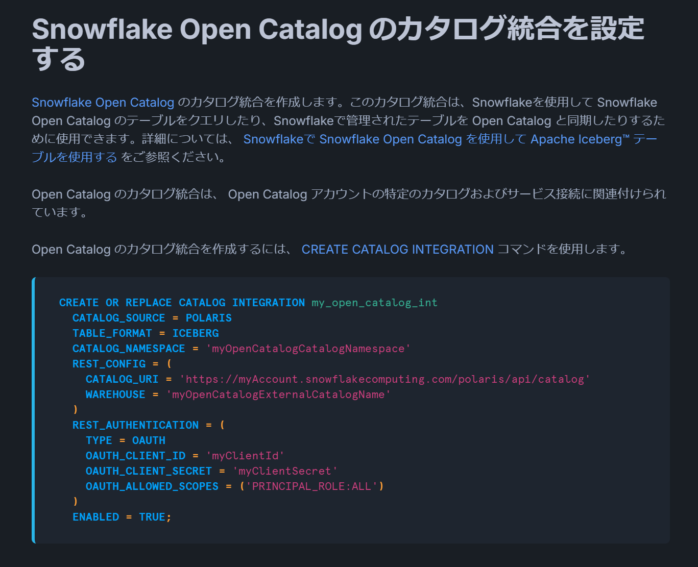Click the value 'myOpenCatalogCatalogNamespace'
This screenshot has width=698, height=567.
(x=308, y=349)
